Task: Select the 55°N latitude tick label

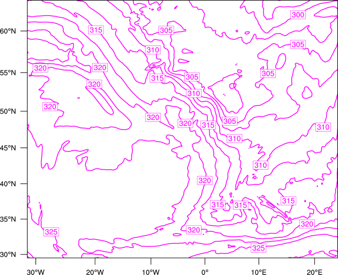Action: 8,73
